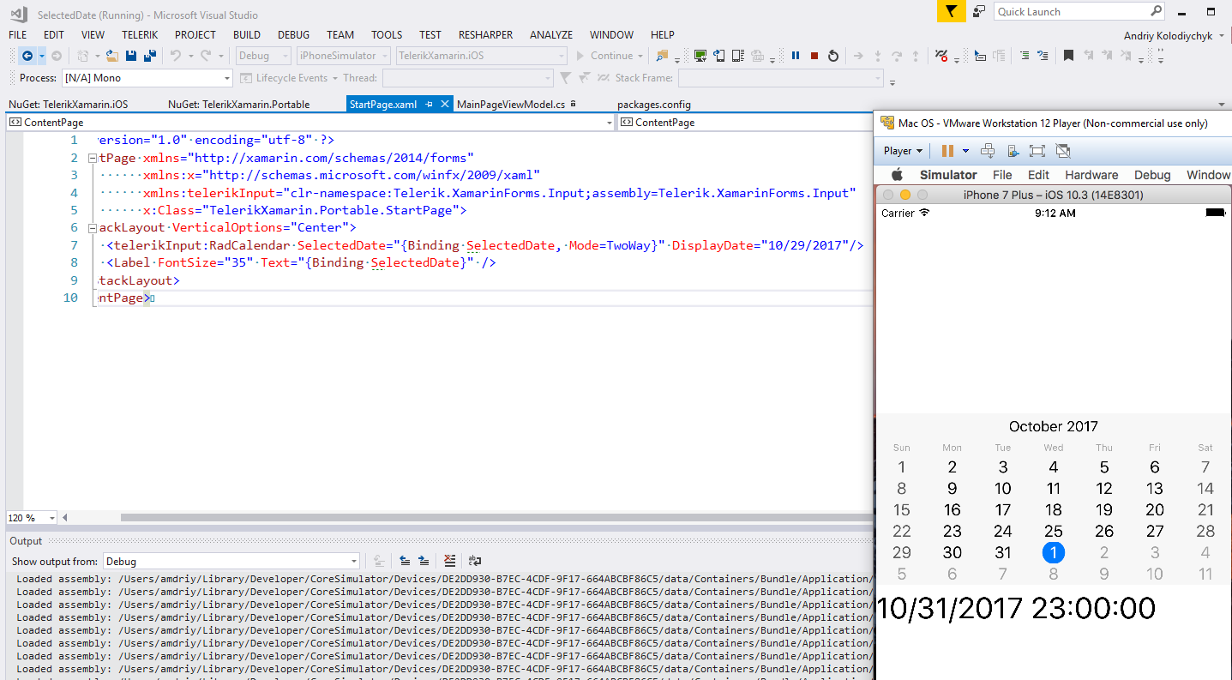Collapse the ContentPage element on line 2
Viewport: 1232px width, 680px height.
click(93, 158)
